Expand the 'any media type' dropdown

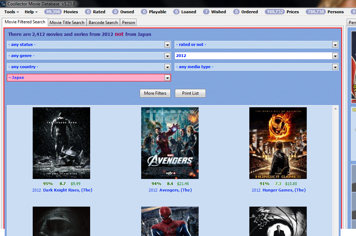coord(335,67)
